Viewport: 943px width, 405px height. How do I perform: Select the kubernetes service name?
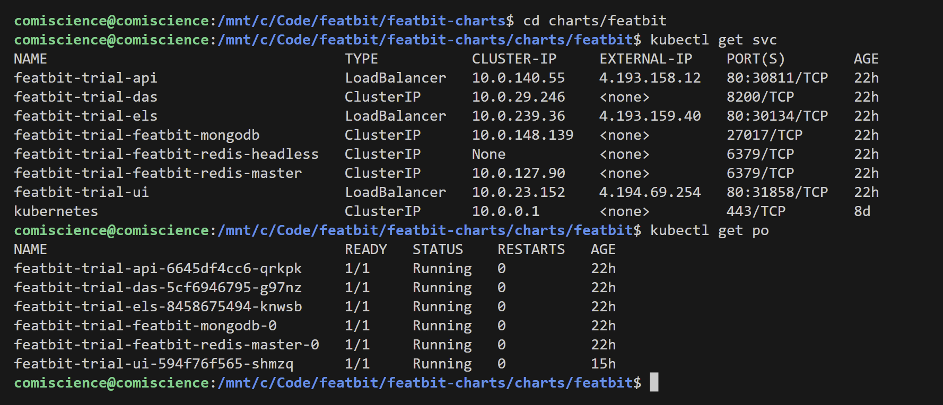(x=56, y=211)
